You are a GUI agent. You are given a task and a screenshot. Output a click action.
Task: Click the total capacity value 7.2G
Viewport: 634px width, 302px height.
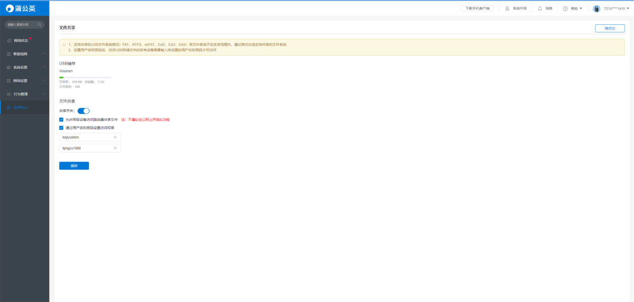[101, 82]
